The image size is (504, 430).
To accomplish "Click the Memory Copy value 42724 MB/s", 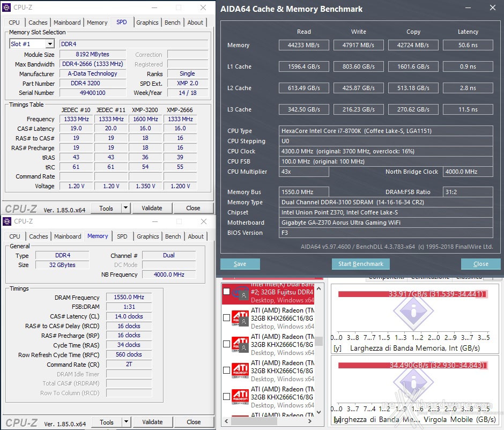I will point(413,45).
